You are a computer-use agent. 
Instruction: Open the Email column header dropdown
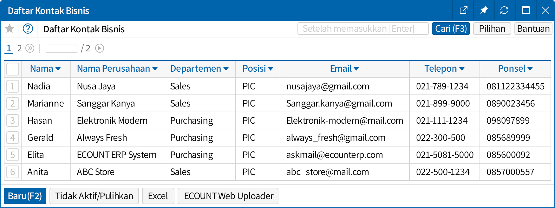click(x=356, y=69)
